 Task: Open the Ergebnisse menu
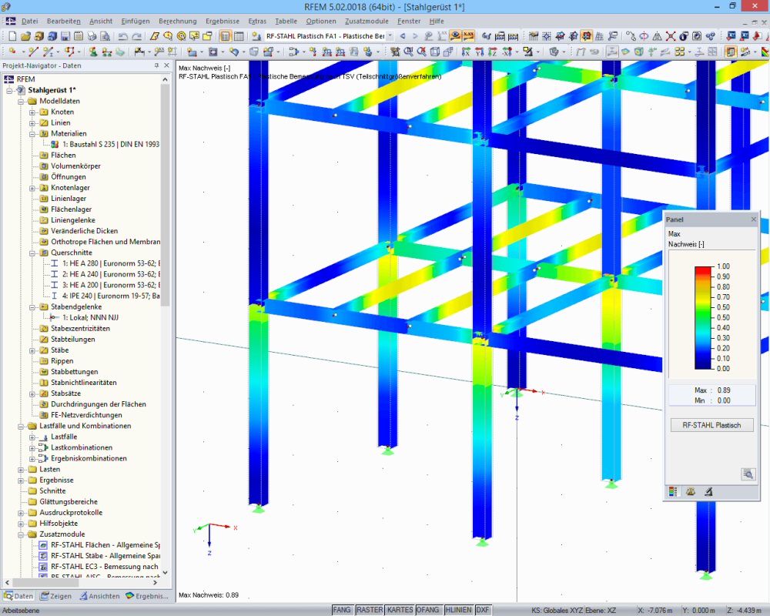coord(223,21)
